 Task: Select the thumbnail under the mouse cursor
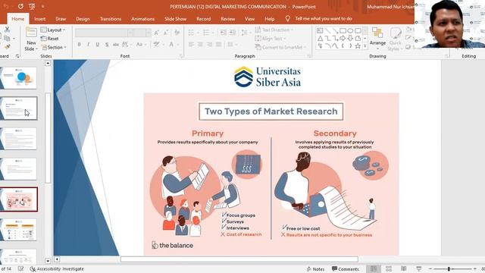pyautogui.click(x=18, y=108)
